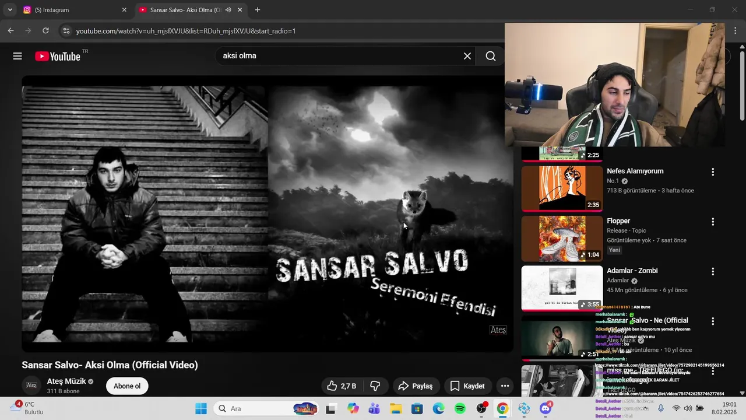Switch to Sansar Salvo- Aksi Olma tab
The height and width of the screenshot is (420, 746).
(191, 10)
